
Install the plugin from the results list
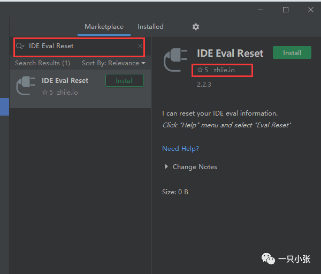click(x=125, y=80)
